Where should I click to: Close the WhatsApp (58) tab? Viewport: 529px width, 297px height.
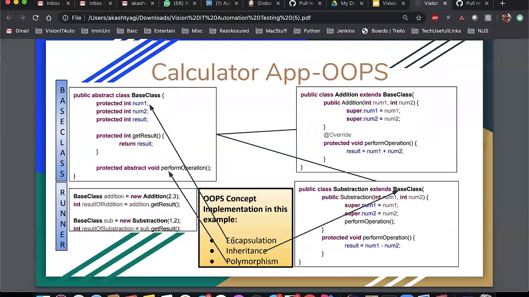(x=194, y=3)
